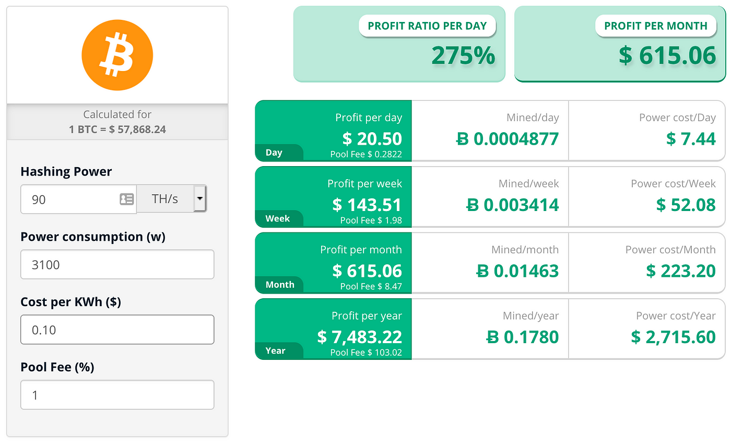
Task: Click the orange Bitcoin logo icon
Action: point(117,55)
